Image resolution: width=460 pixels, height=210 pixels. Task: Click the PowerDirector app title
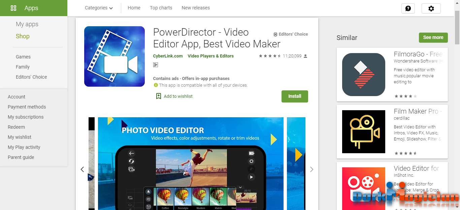coord(217,38)
